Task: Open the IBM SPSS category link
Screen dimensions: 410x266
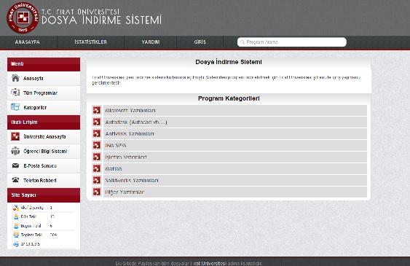Action: click(x=116, y=146)
